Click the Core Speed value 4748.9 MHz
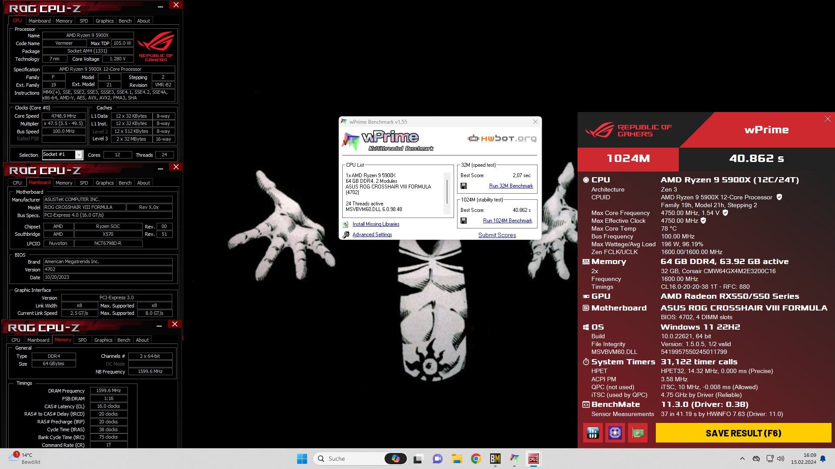 pos(64,116)
